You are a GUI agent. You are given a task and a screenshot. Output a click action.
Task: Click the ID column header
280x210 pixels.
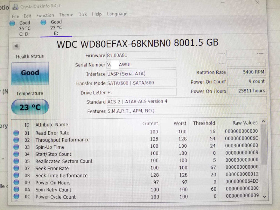pos(27,125)
